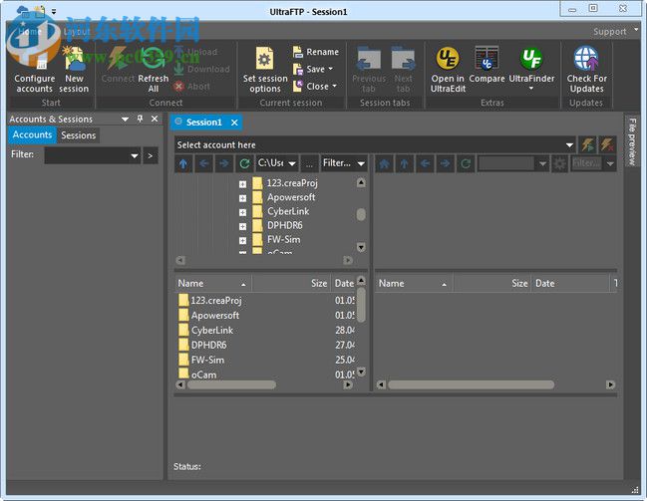Expand the UltraFinder dropdown
Image resolution: width=647 pixels, height=501 pixels.
tap(531, 89)
